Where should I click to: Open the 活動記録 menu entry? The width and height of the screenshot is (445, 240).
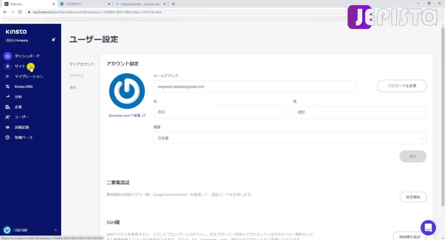point(22,127)
